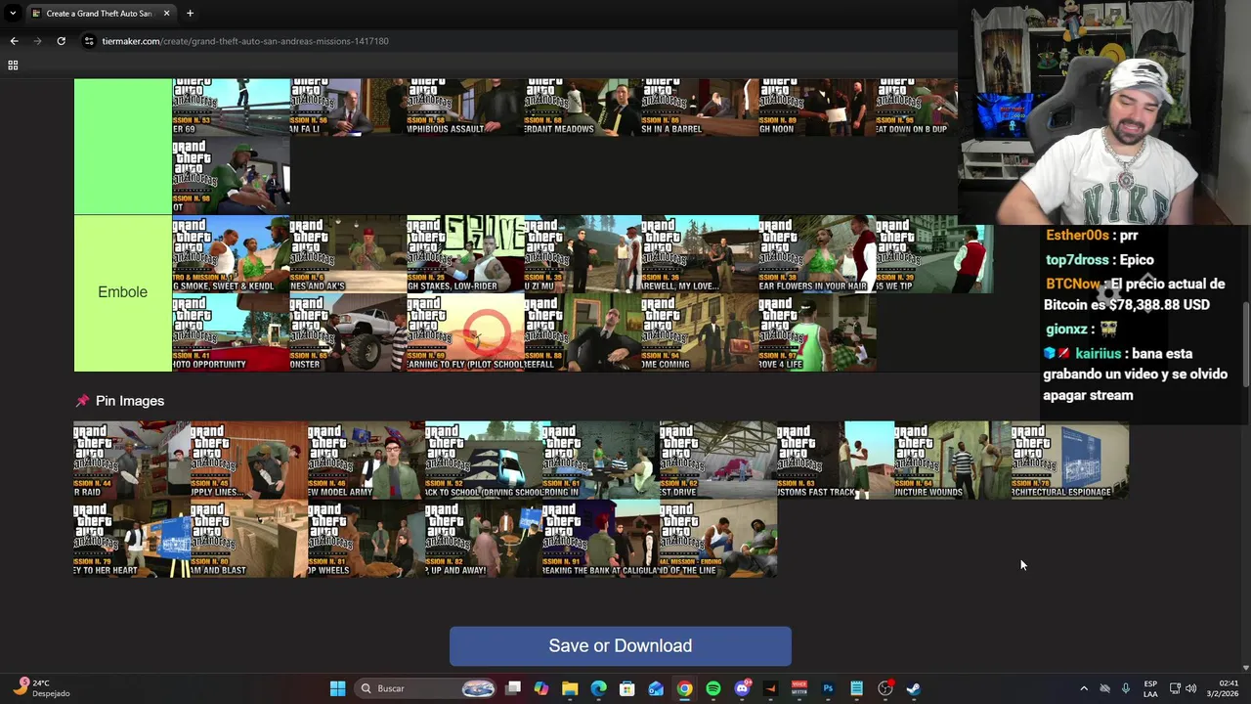Screen dimensions: 1251x704
Task: Launch Copilot from the taskbar
Action: click(541, 688)
